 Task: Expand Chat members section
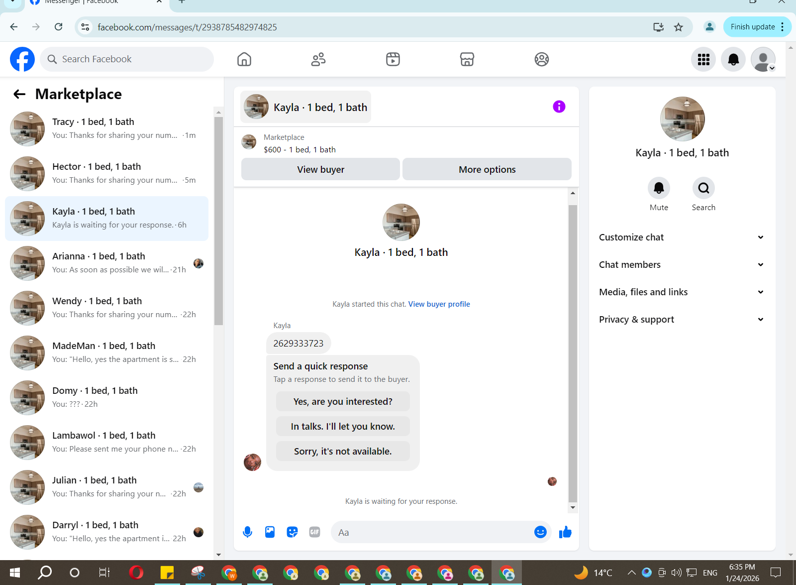tap(681, 265)
